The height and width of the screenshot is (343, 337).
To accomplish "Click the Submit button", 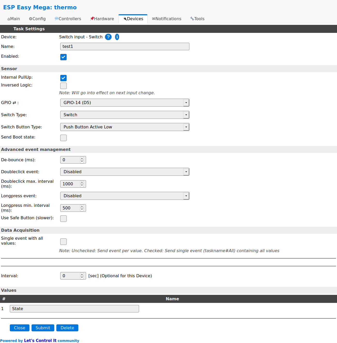I will pyautogui.click(x=43, y=328).
